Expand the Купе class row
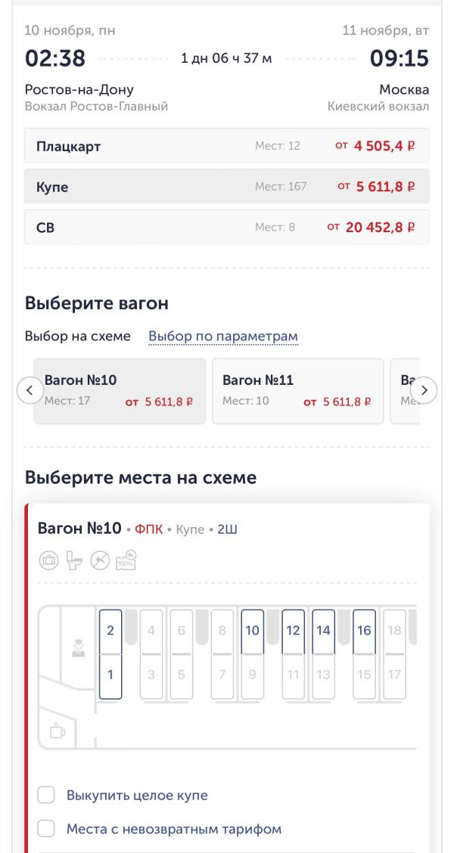This screenshot has width=454, height=853. 227,186
